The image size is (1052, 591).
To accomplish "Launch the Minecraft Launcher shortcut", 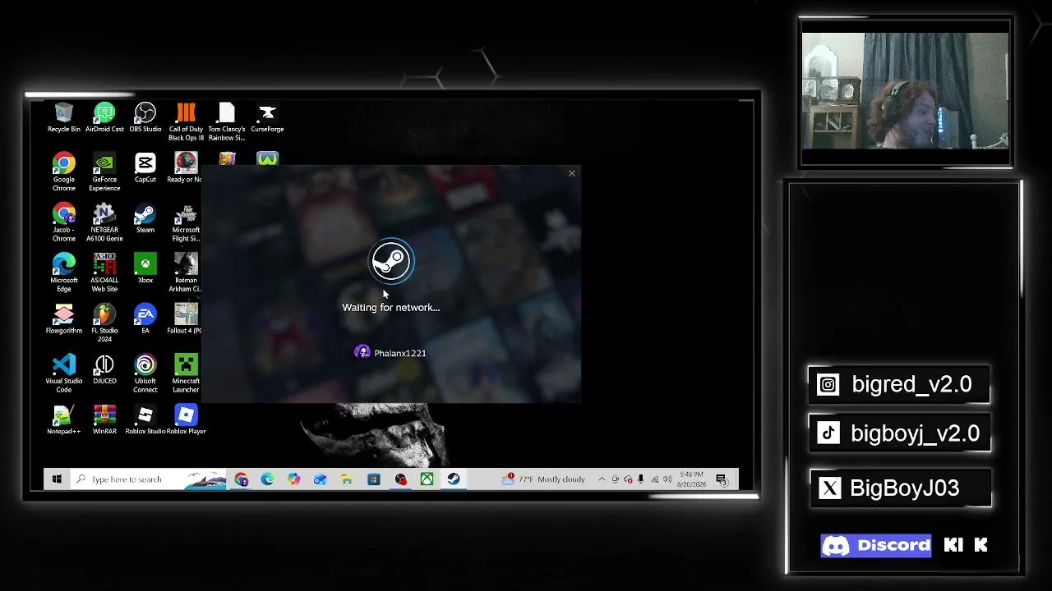I will coord(186,373).
